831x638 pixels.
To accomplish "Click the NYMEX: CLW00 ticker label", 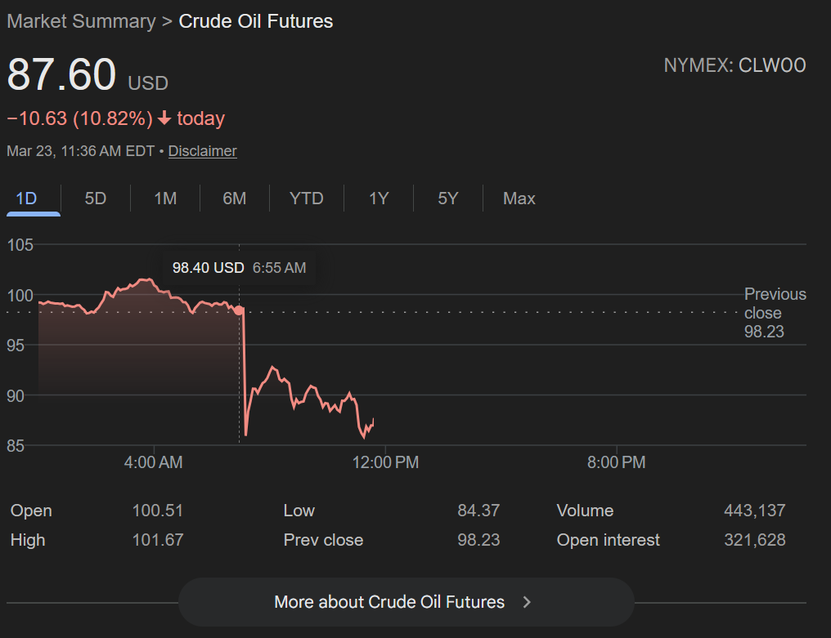I will tap(734, 65).
